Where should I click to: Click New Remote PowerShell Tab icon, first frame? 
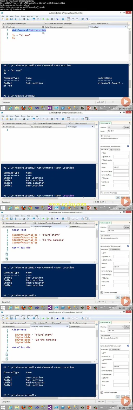(57, 19)
